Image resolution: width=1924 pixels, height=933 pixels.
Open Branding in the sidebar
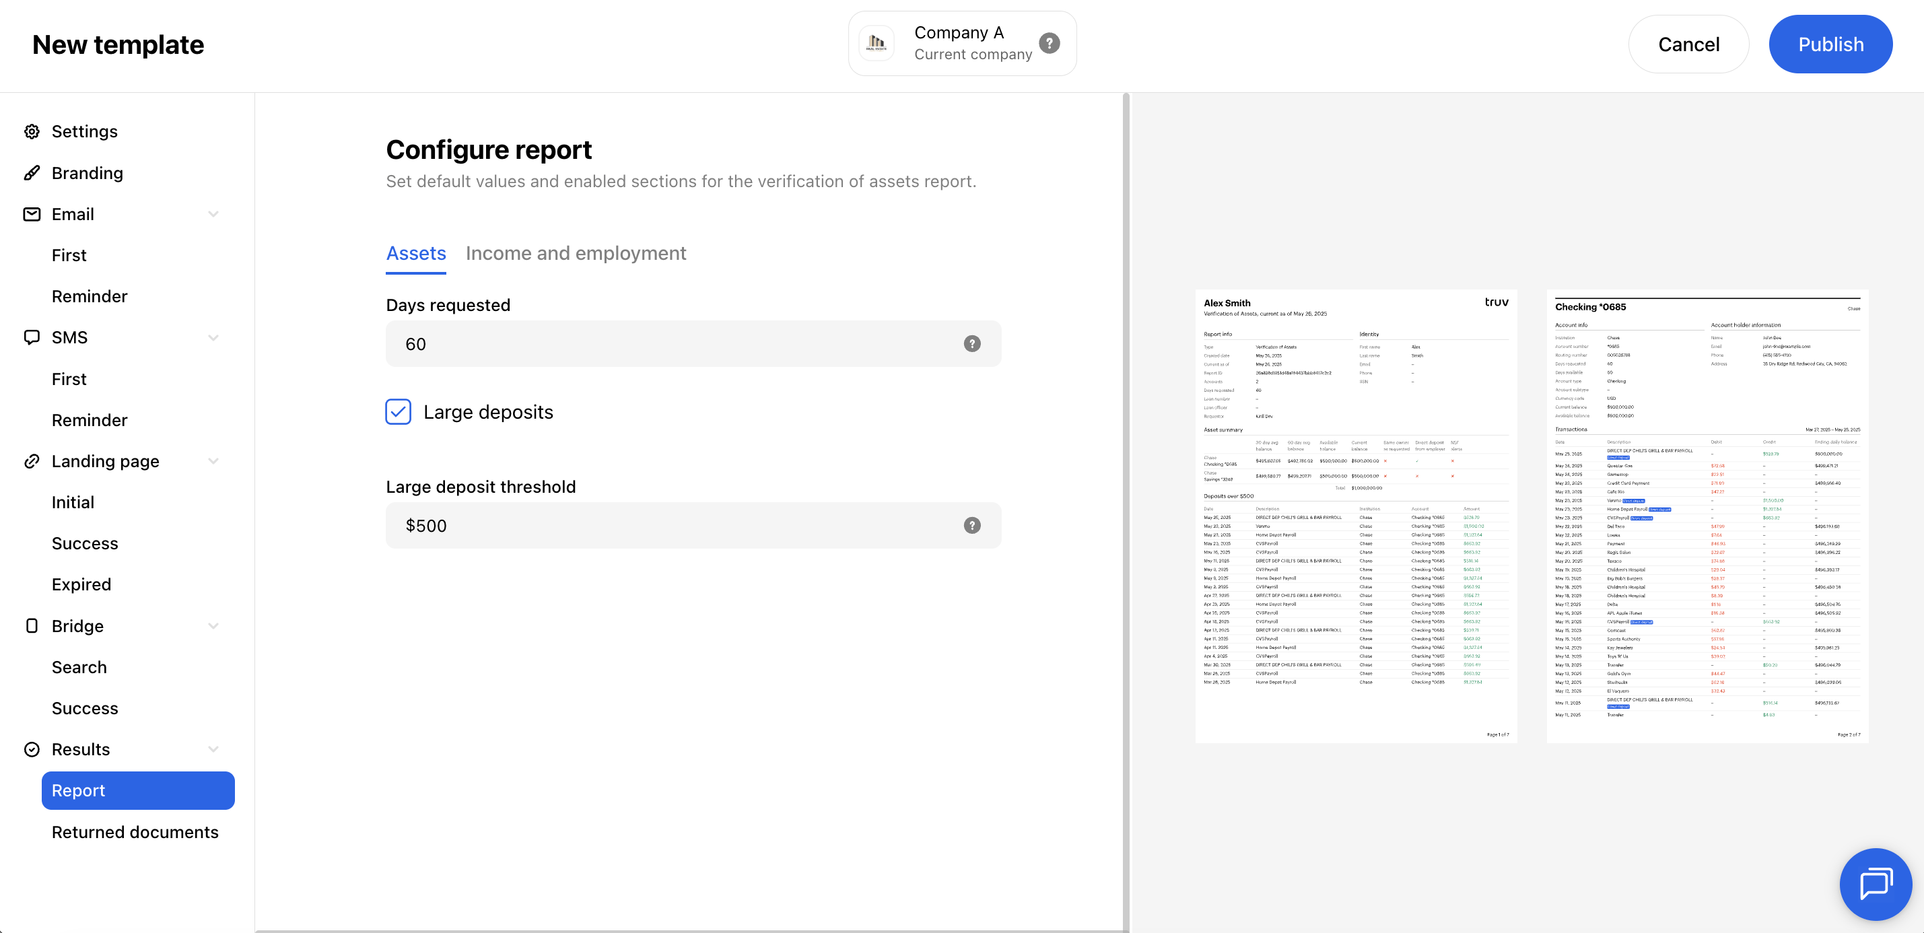pos(88,173)
